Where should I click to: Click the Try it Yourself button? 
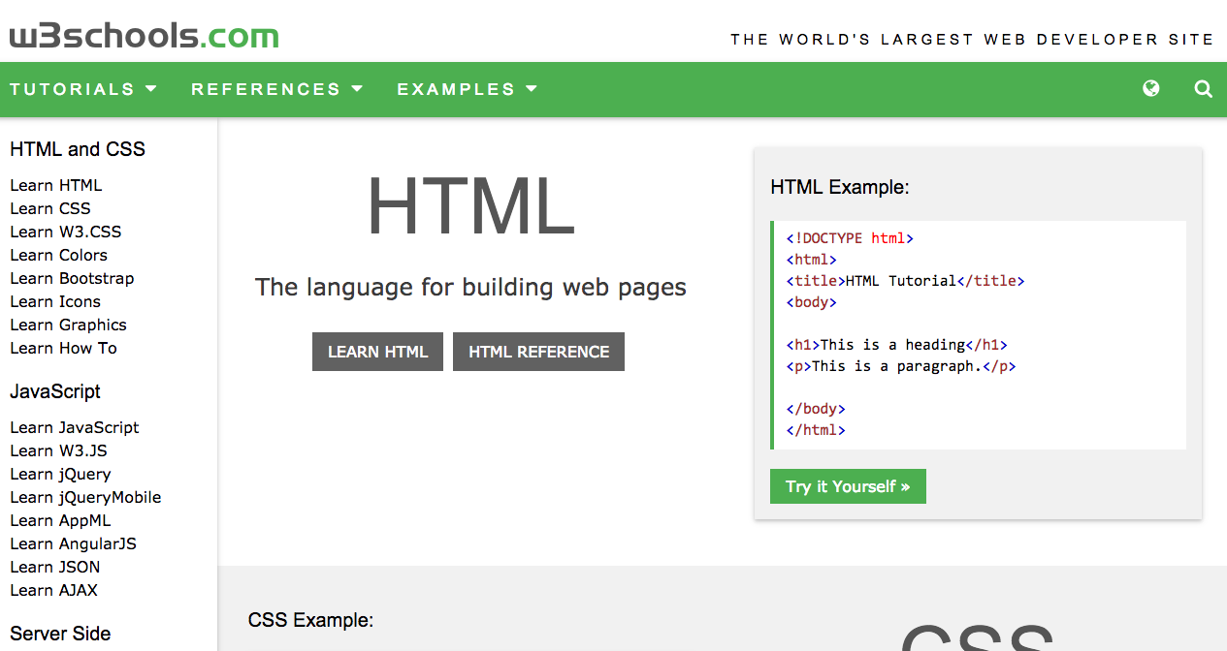848,486
